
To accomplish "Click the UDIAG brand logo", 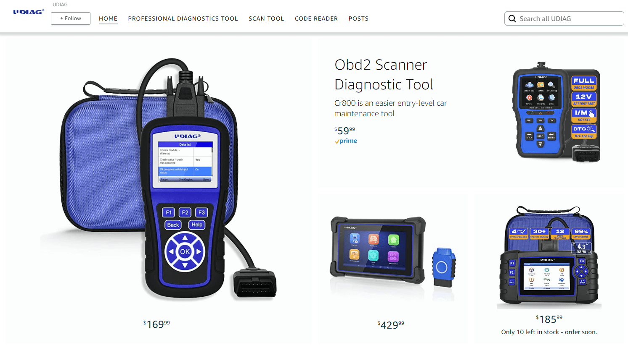I will click(29, 12).
